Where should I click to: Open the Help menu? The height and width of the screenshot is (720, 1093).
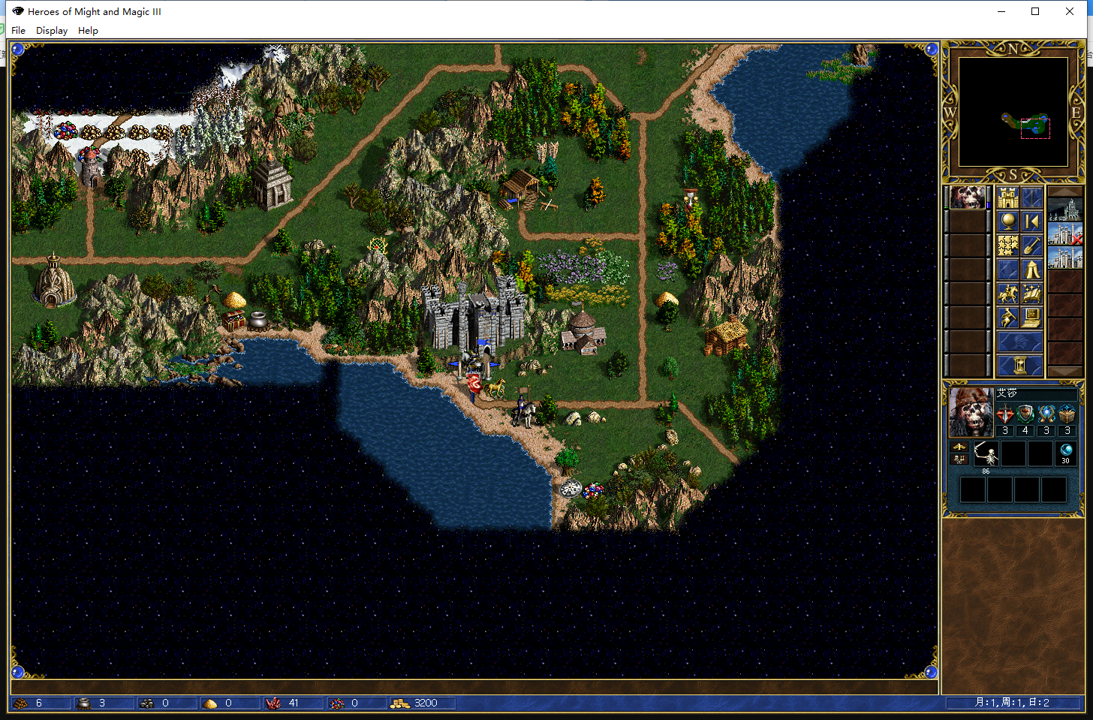coord(88,31)
